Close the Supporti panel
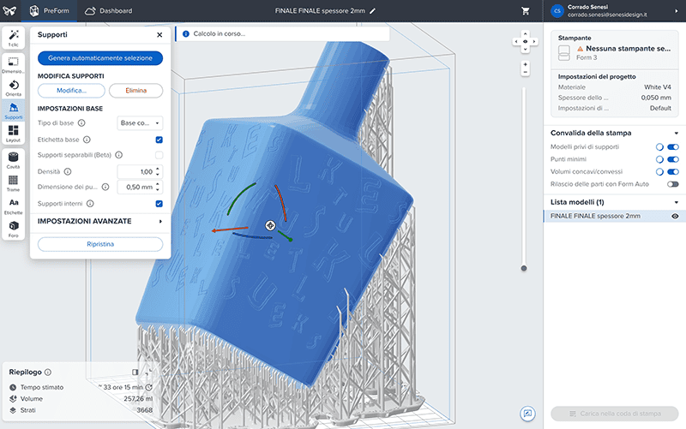 coord(159,35)
